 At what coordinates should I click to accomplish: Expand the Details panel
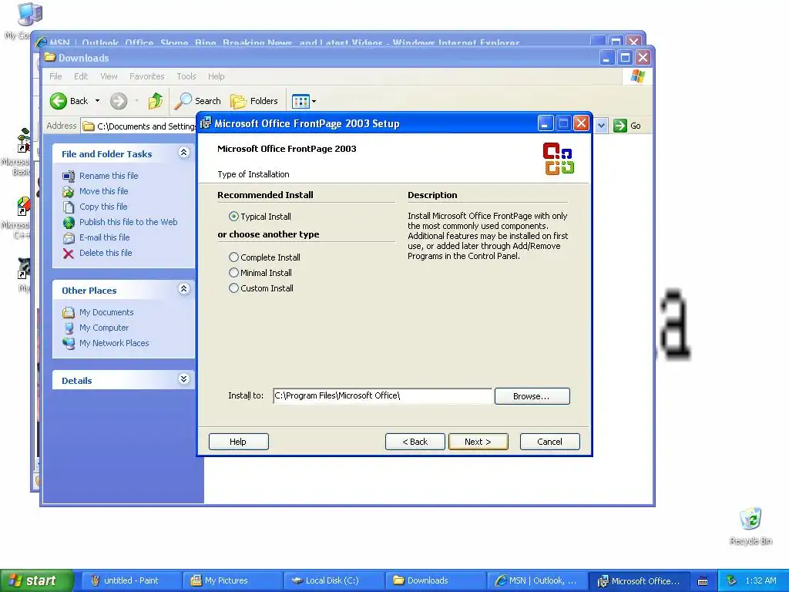tap(184, 379)
